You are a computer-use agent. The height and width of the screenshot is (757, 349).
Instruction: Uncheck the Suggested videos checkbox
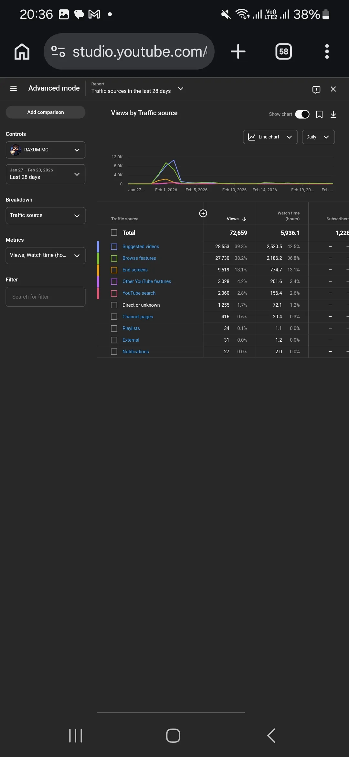(114, 247)
